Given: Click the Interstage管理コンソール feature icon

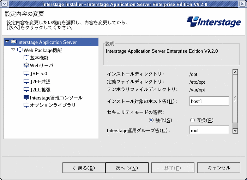Looking at the screenshot, I should (26, 98).
